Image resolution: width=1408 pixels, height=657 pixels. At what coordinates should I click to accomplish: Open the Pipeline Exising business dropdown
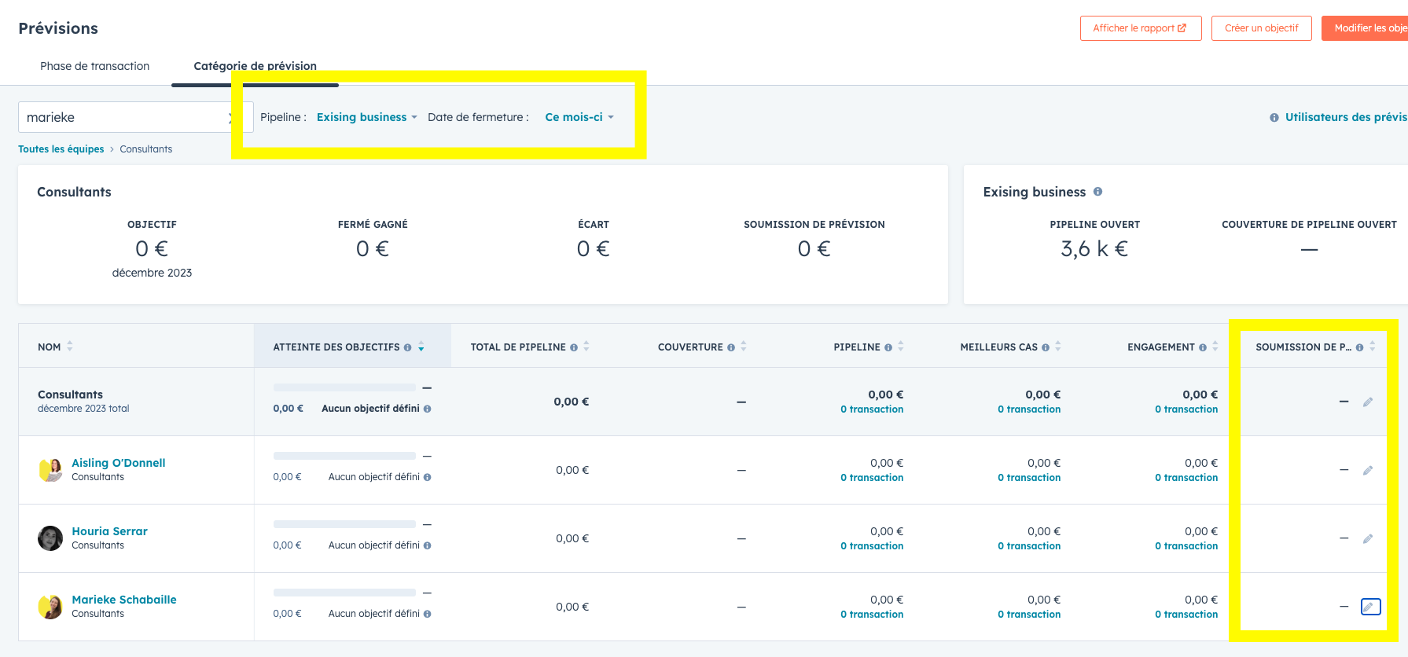(x=366, y=117)
